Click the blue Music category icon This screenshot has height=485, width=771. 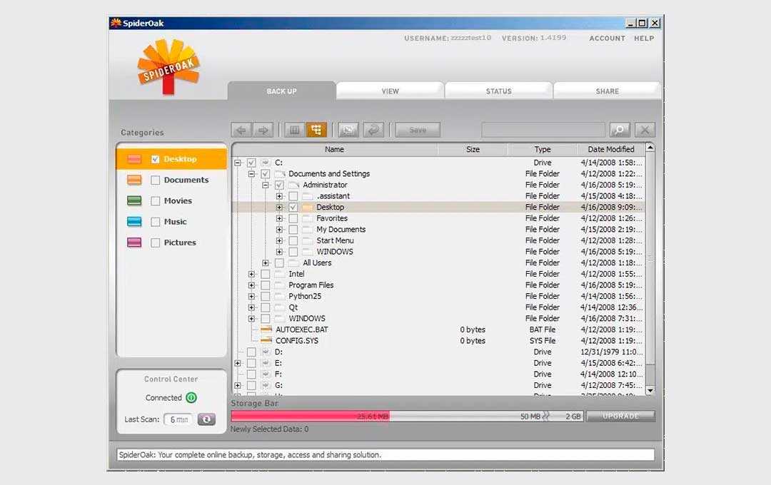(134, 222)
